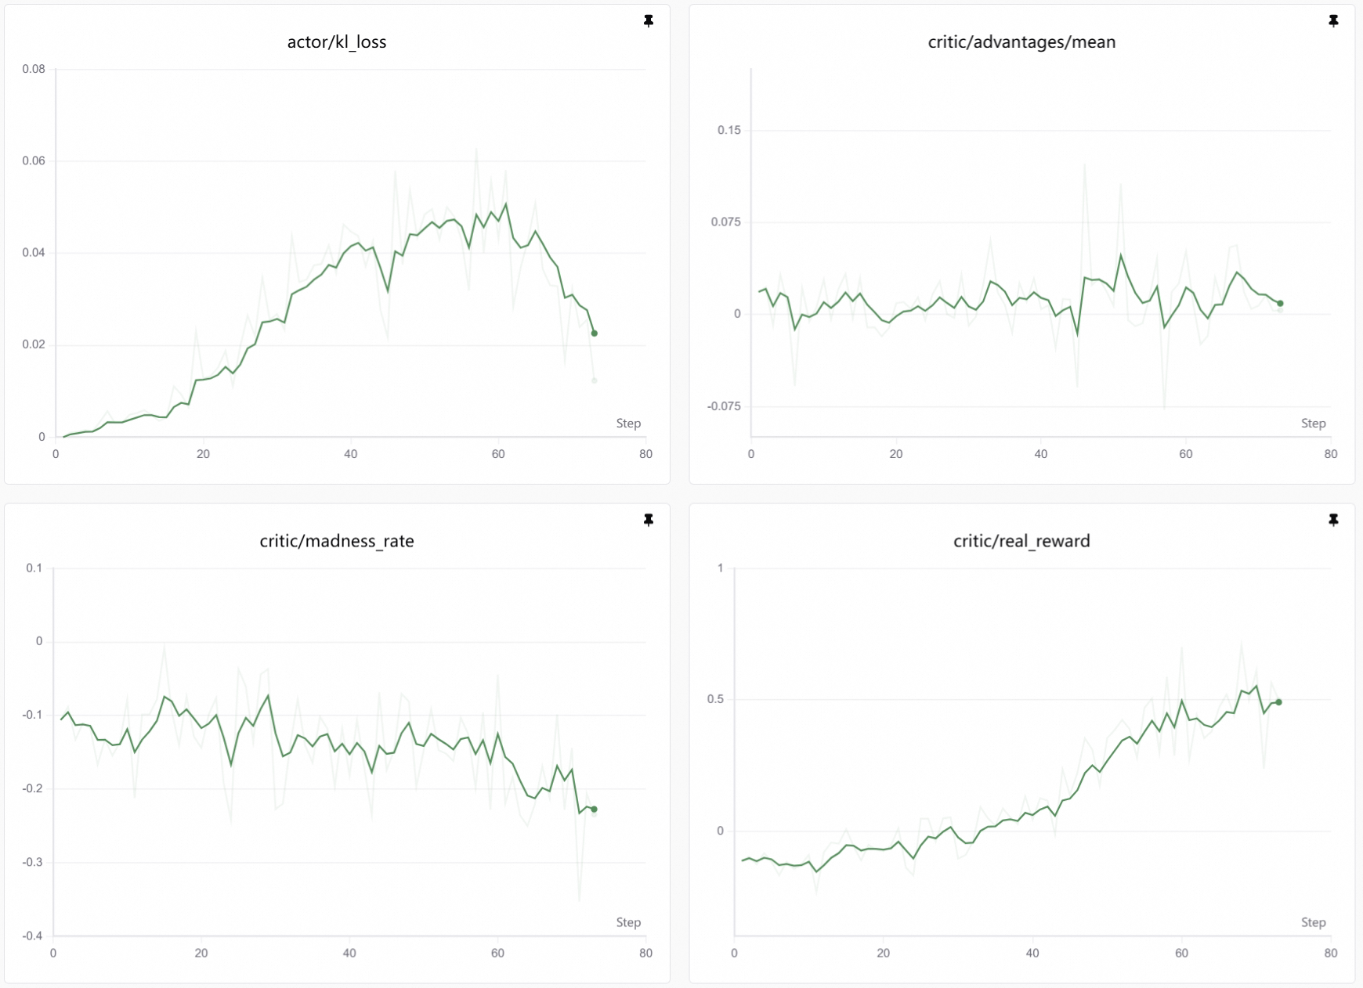Select the latest data point on critic/real_reward
The width and height of the screenshot is (1363, 988).
coord(1279,702)
